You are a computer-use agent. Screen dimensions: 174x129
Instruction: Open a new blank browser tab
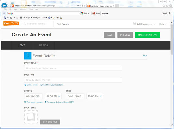pyautogui.click(x=117, y=6)
